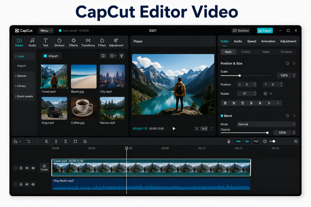This screenshot has height=207, width=311.
Task: Click the Scale slider handle
Action: [x=240, y=76]
